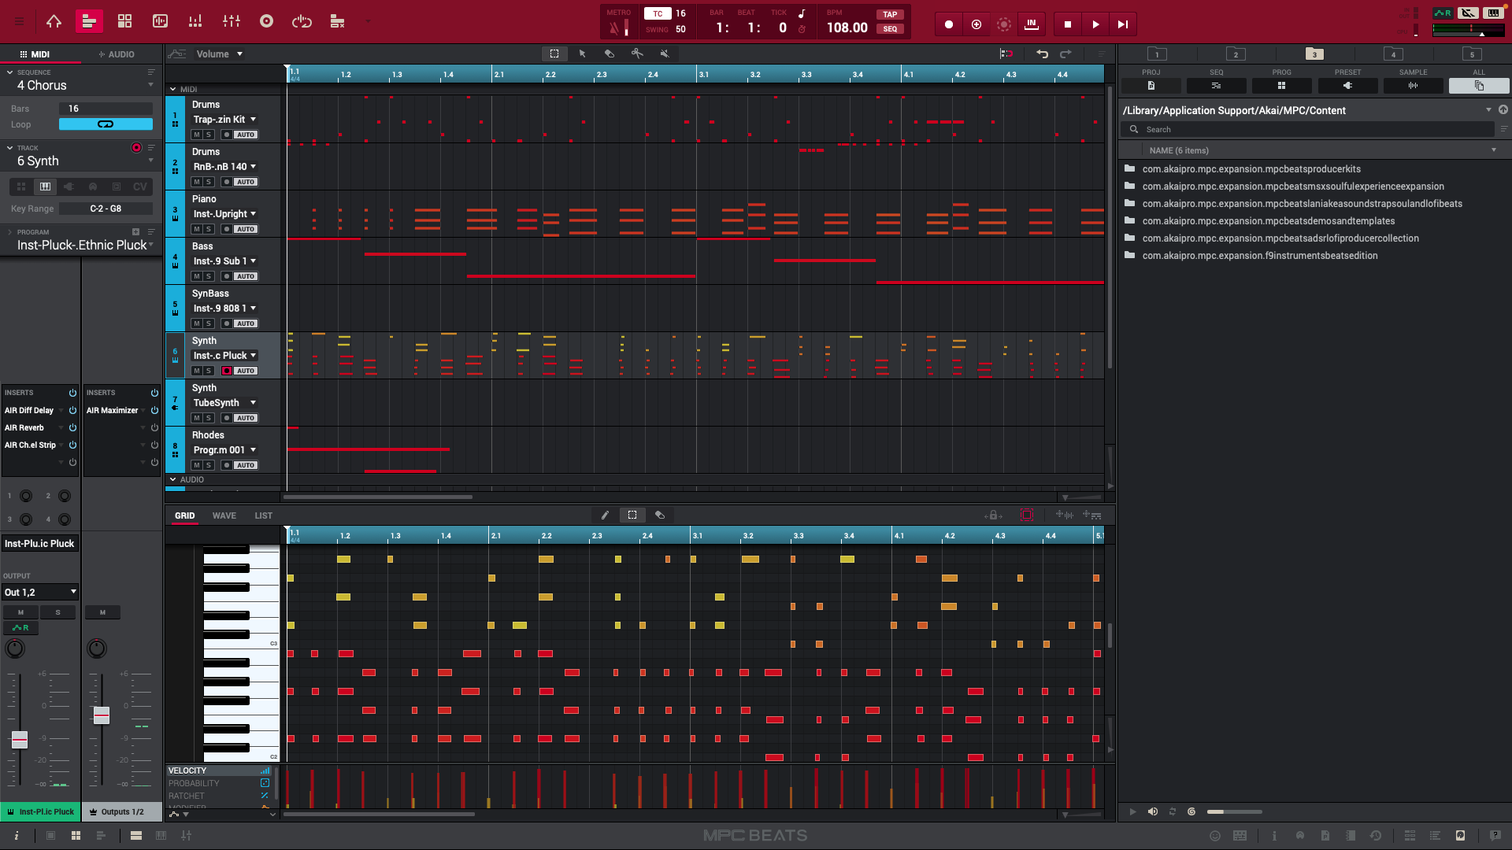Click the TAP tempo button

(x=890, y=14)
